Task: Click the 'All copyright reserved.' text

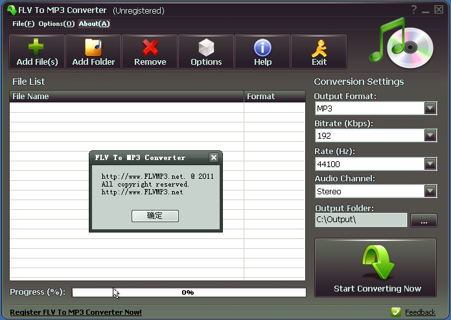Action: pyautogui.click(x=145, y=185)
